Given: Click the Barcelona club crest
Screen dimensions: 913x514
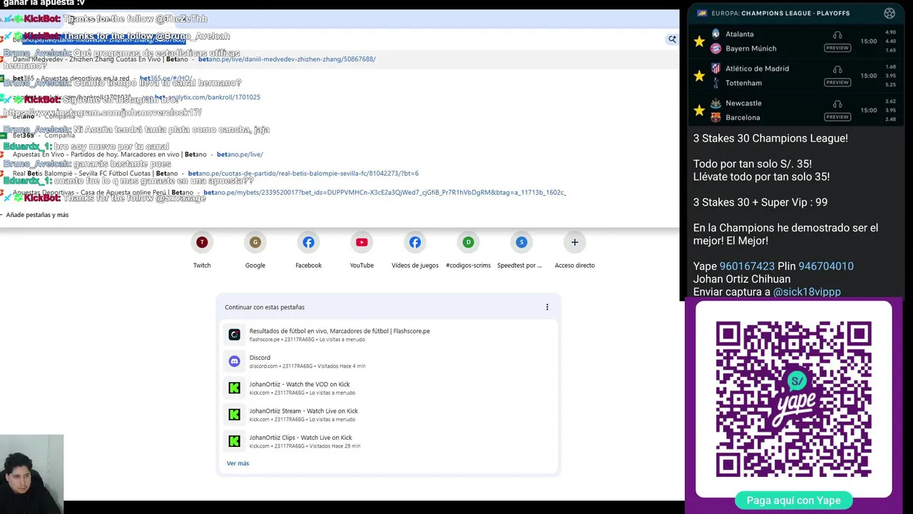Looking at the screenshot, I should [x=715, y=118].
